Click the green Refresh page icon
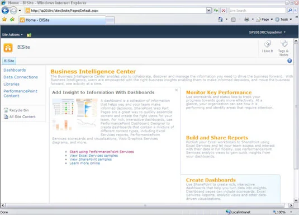 [x=216, y=10]
